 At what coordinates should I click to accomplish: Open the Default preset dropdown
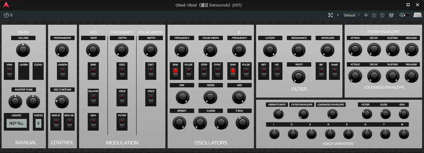[x=351, y=15]
